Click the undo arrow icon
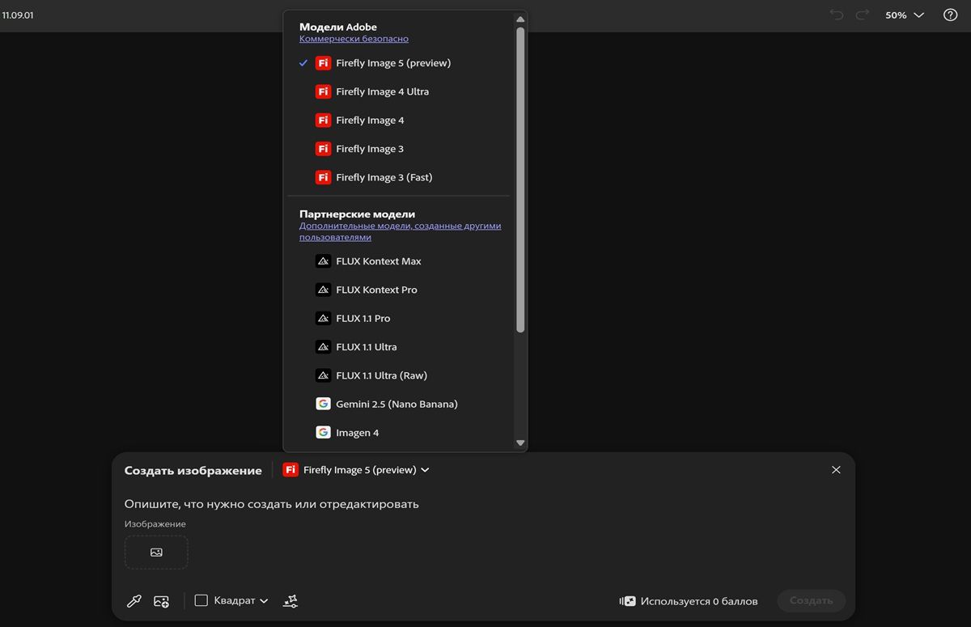The height and width of the screenshot is (627, 971). (x=836, y=15)
